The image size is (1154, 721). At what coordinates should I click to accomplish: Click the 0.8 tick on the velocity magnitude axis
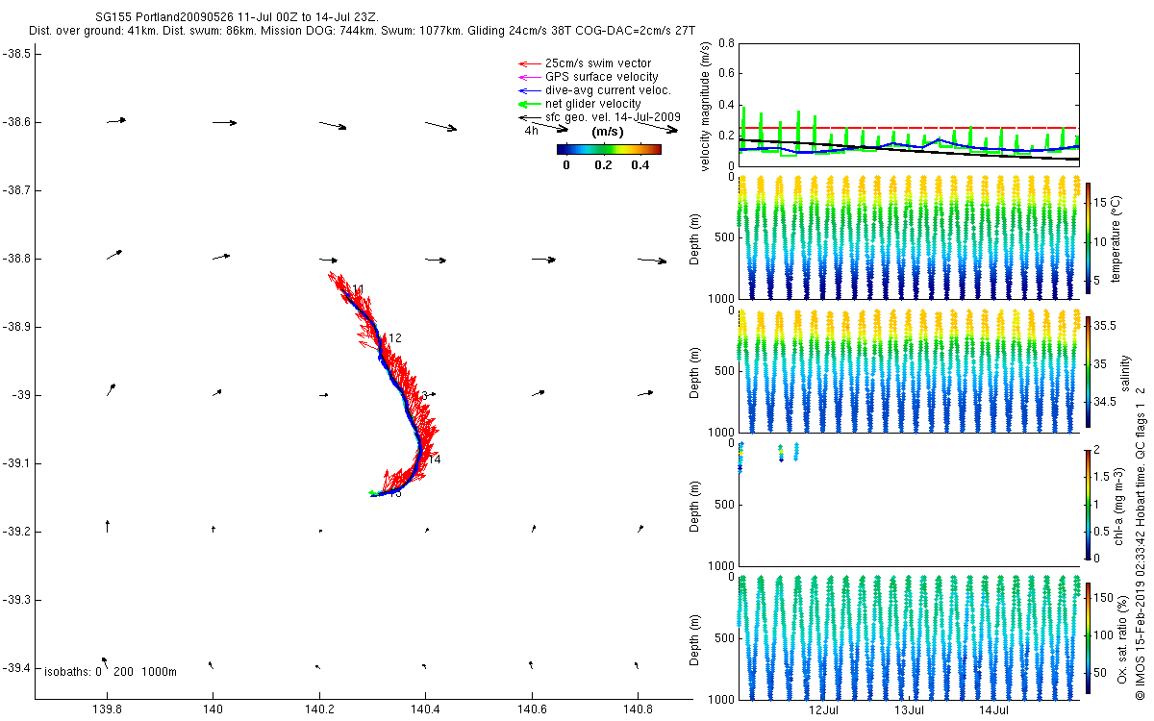(727, 43)
